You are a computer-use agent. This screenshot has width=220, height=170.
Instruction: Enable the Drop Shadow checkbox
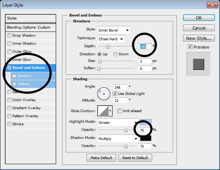tap(9, 35)
